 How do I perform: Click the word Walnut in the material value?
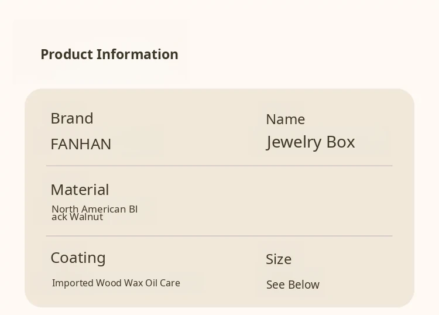click(x=86, y=217)
